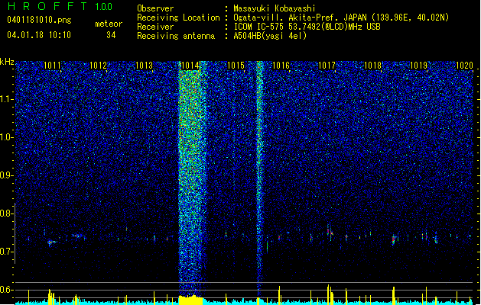This screenshot has height=305, width=481.
Task: Click the 0.6 kHz frequency label
Action: [x=6, y=290]
